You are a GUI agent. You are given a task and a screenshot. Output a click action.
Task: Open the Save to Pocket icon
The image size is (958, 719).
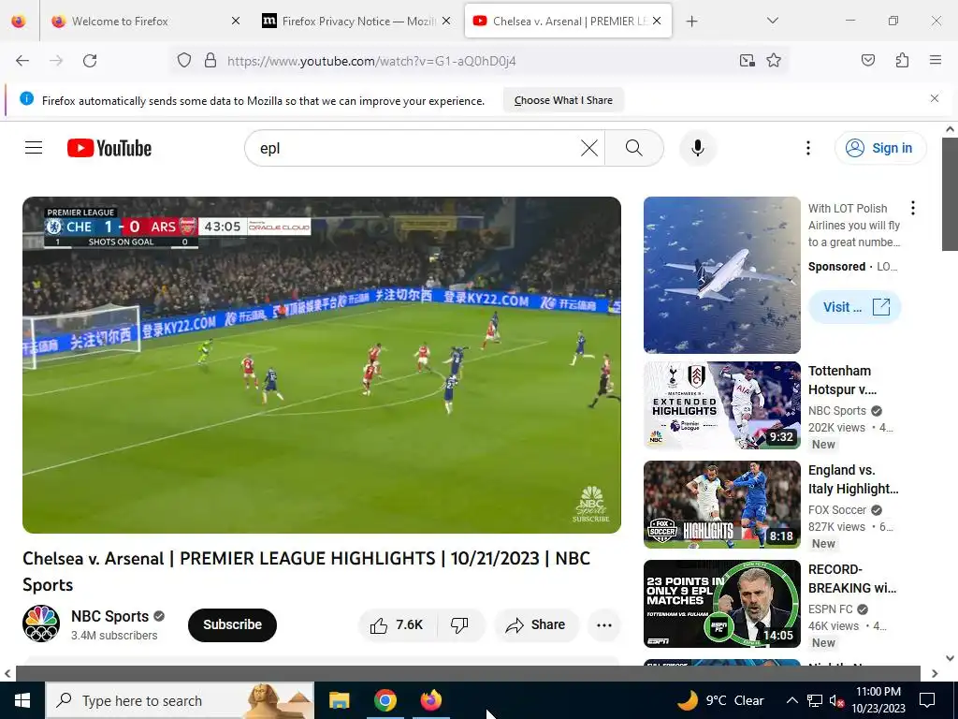point(867,61)
